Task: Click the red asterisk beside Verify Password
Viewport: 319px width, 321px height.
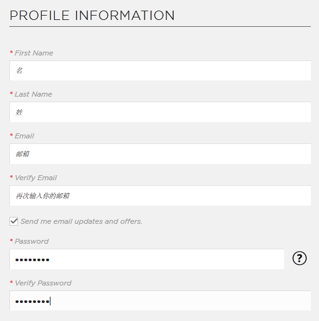Action: [x=11, y=282]
